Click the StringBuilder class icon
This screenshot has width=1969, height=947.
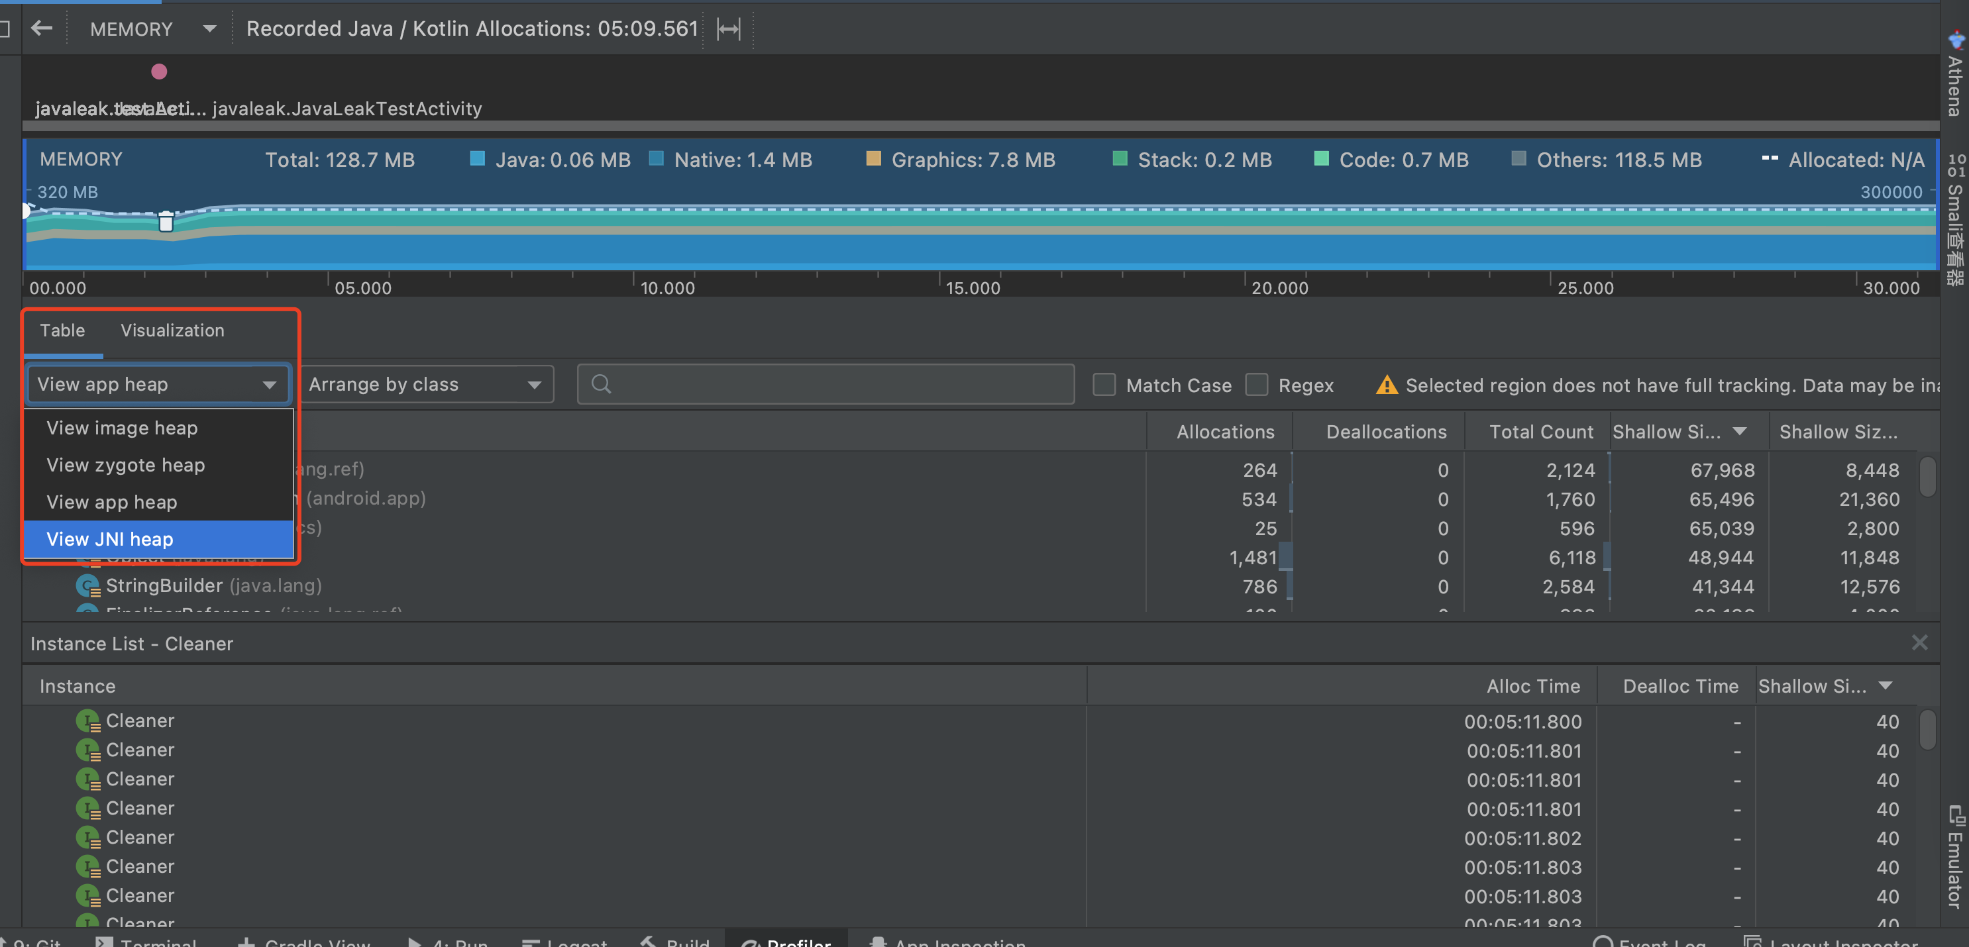88,586
